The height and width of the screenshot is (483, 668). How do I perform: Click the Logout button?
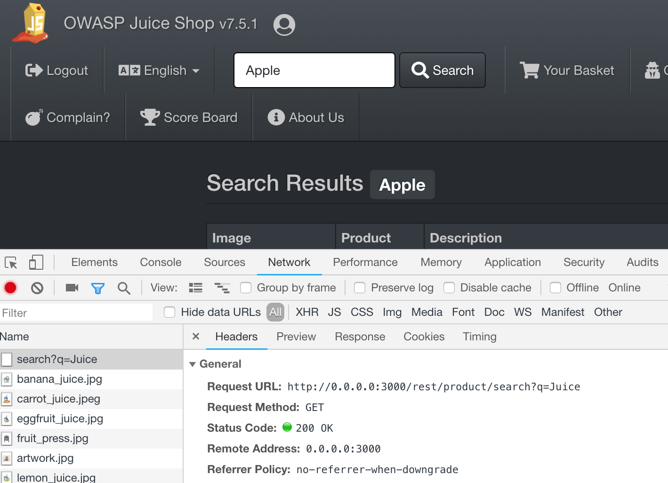pyautogui.click(x=56, y=70)
